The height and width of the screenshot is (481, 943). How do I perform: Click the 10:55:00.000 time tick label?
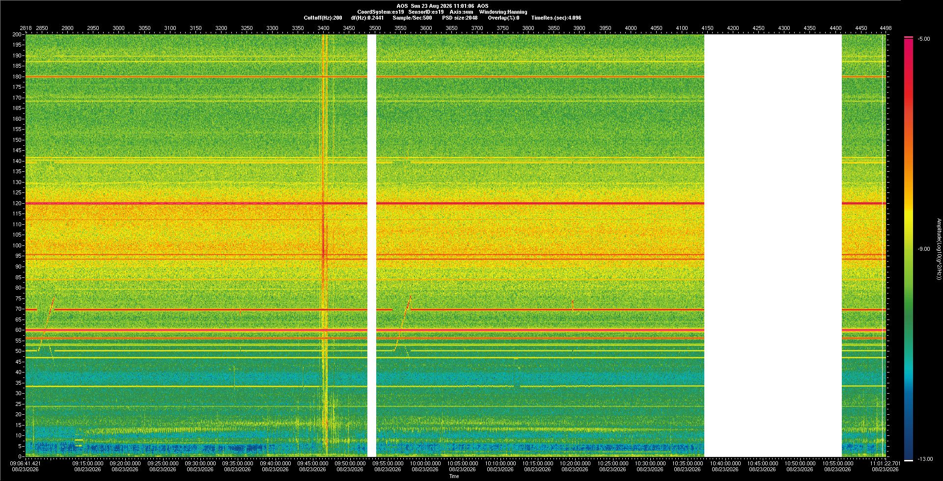(838, 463)
